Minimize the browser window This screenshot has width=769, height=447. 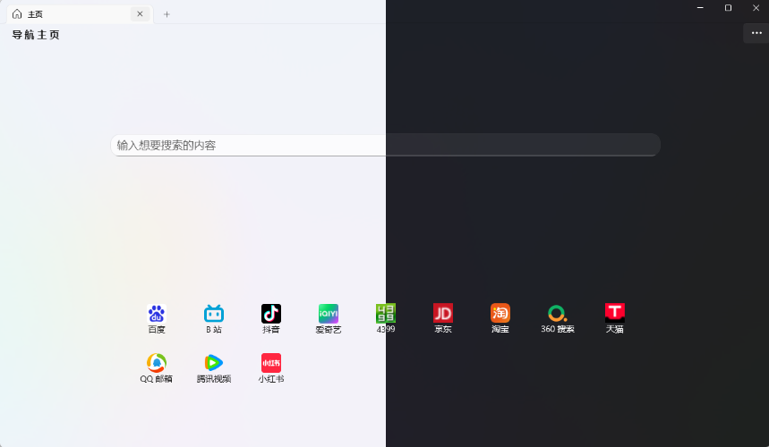pyautogui.click(x=700, y=8)
